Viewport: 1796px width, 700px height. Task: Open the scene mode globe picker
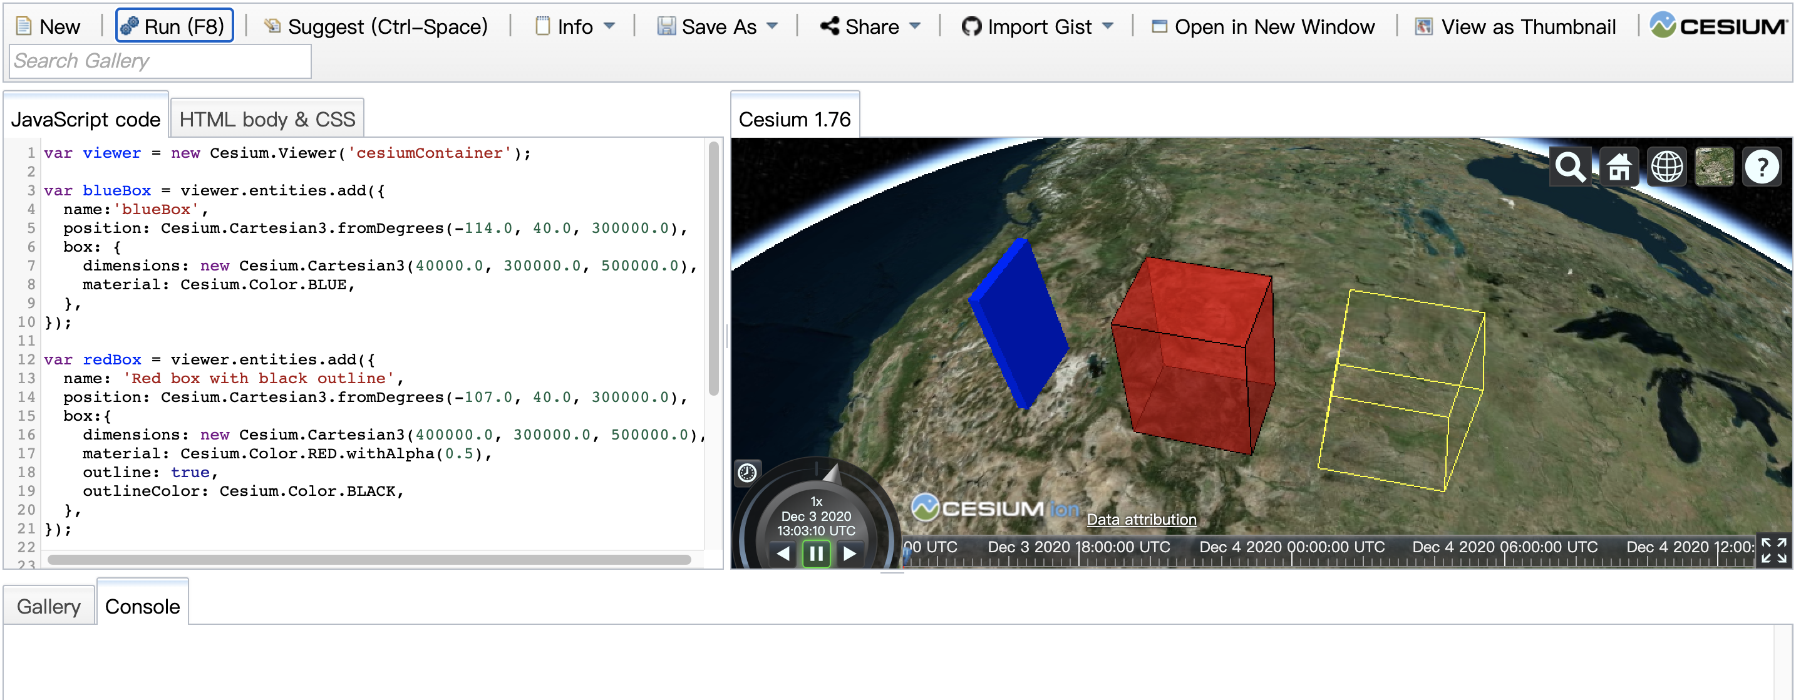click(x=1666, y=167)
